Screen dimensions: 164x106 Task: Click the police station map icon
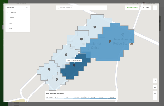point(123,35)
